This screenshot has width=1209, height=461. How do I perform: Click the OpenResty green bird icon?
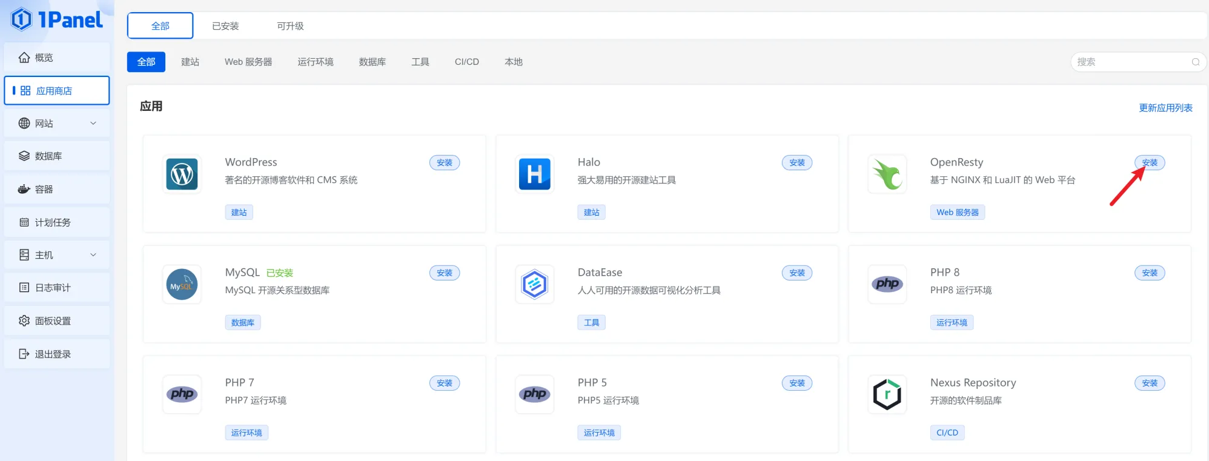click(x=887, y=174)
